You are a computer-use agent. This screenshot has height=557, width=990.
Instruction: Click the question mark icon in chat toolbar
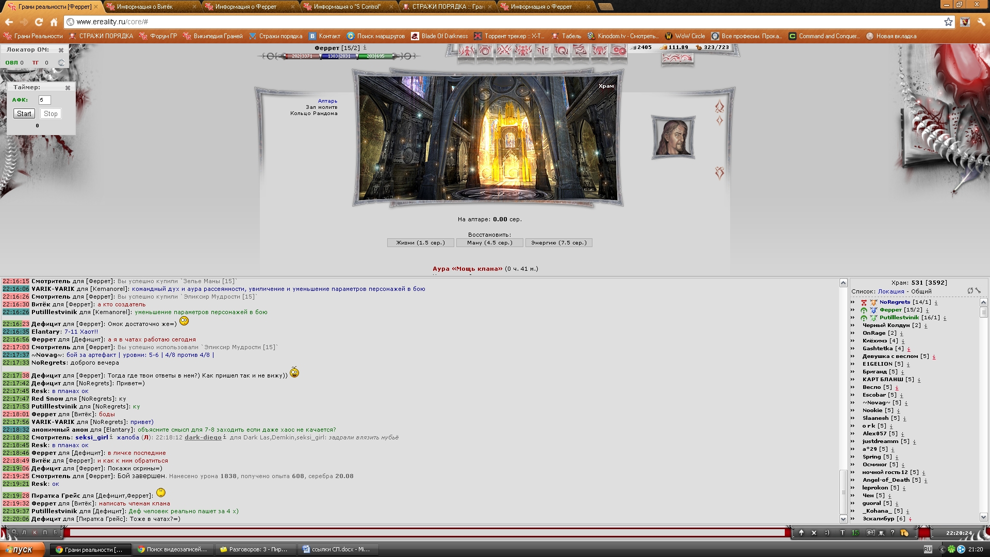click(893, 533)
